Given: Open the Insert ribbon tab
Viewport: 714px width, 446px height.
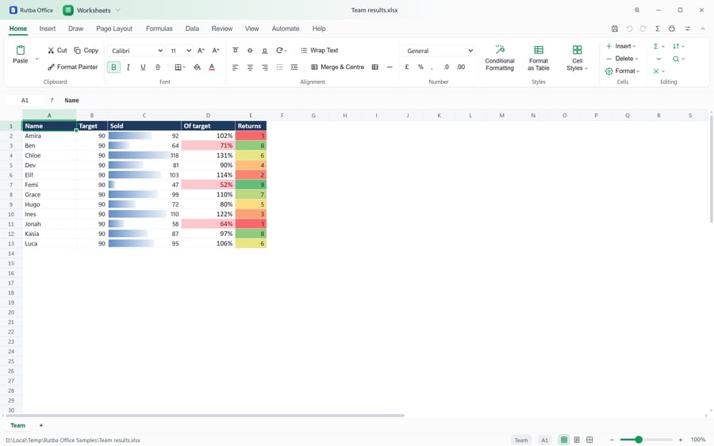Looking at the screenshot, I should [x=48, y=29].
